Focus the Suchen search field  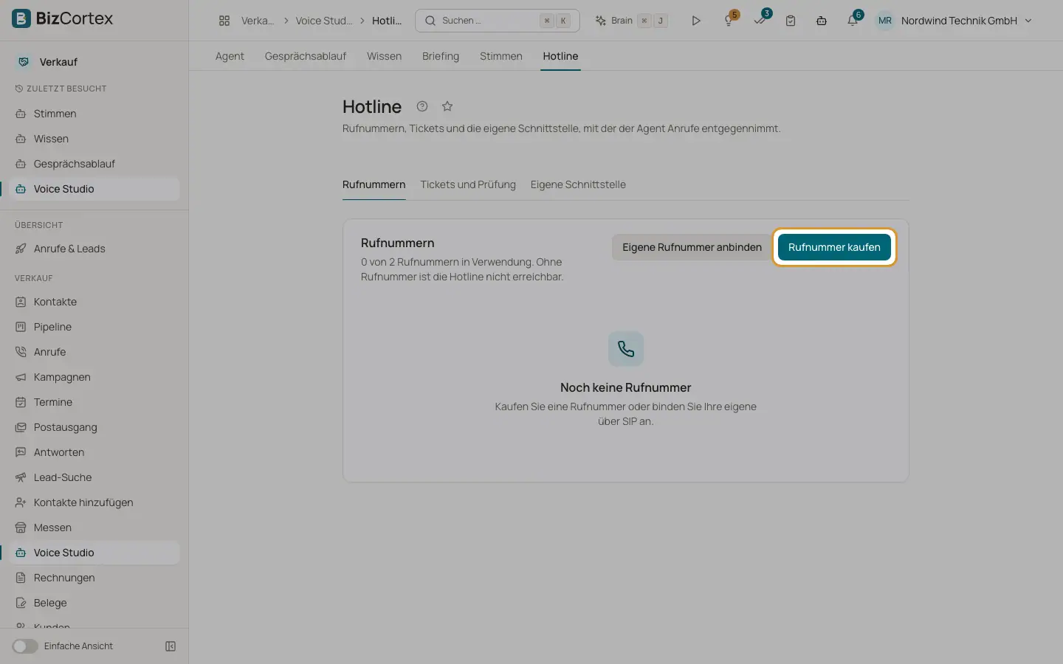point(498,21)
